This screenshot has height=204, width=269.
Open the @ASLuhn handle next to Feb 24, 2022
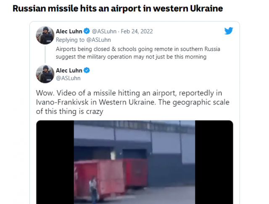coord(104,31)
